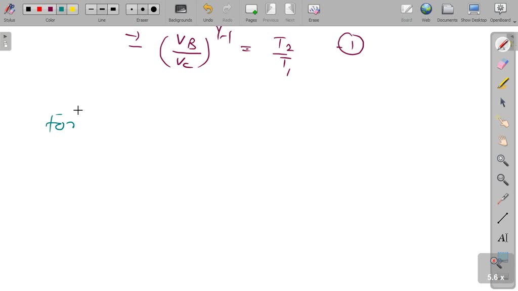Pick the Highlighter tool from the sidebar
The image size is (518, 291).
tap(502, 83)
